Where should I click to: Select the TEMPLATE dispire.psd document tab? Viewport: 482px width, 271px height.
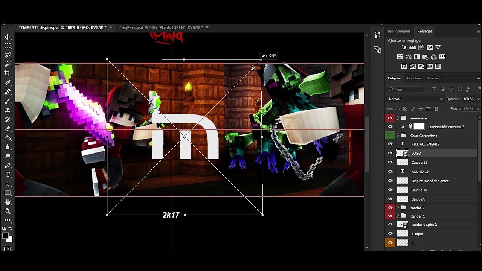point(63,27)
